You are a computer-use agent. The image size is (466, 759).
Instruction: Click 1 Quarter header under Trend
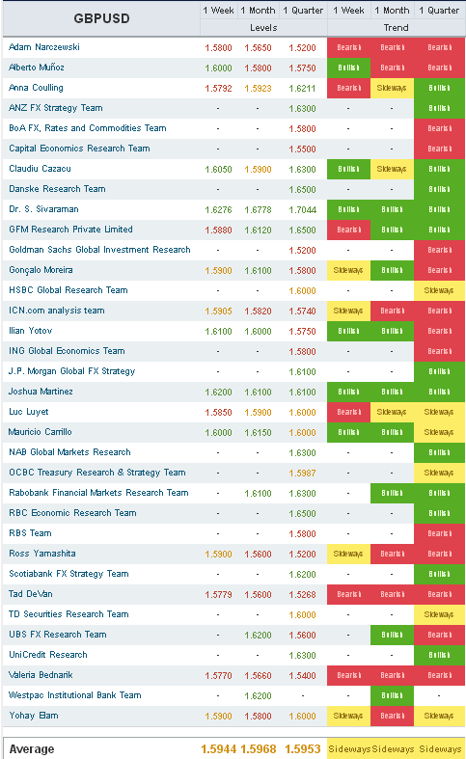(x=439, y=11)
